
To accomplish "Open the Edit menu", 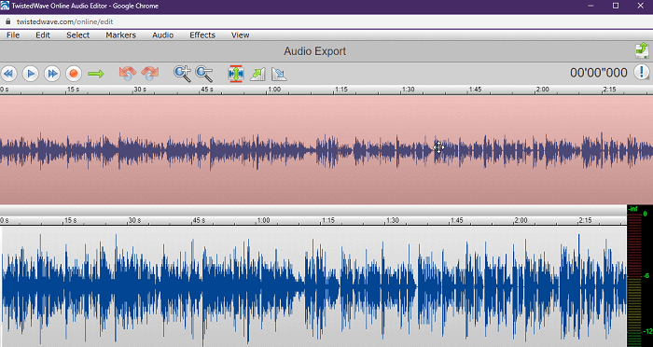I will 43,35.
